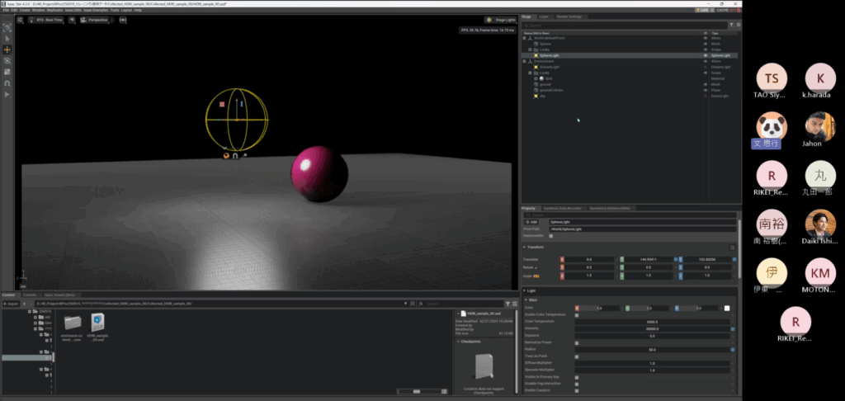The image size is (845, 401).
Task: Activate the Move gizmo tool
Action: coord(7,50)
